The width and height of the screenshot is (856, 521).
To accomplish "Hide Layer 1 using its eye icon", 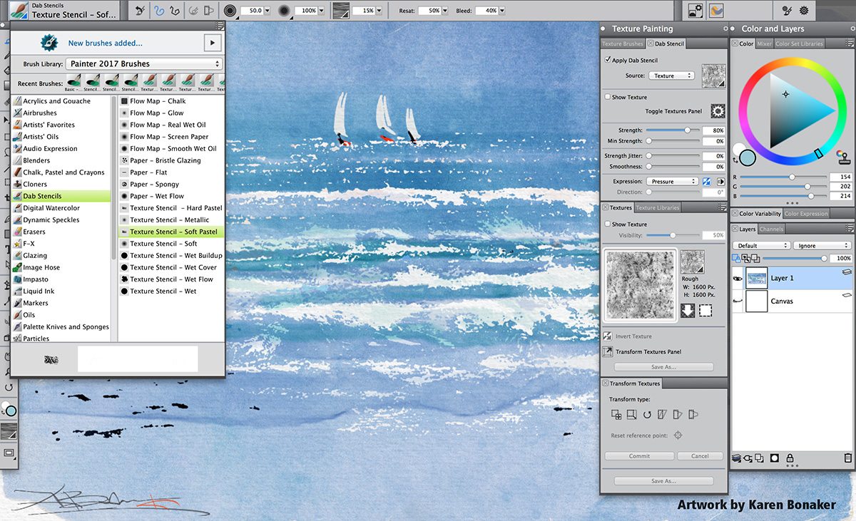I will [738, 279].
